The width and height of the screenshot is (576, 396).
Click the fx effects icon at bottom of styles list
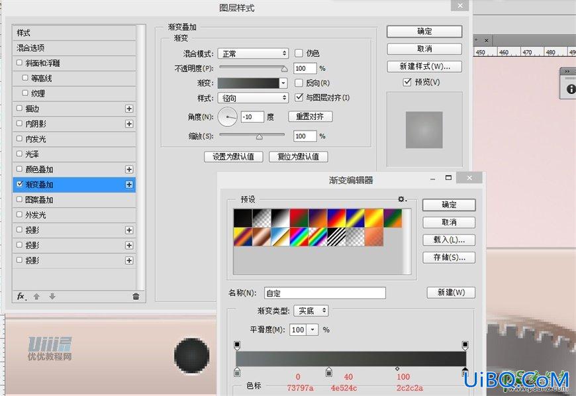tap(21, 297)
